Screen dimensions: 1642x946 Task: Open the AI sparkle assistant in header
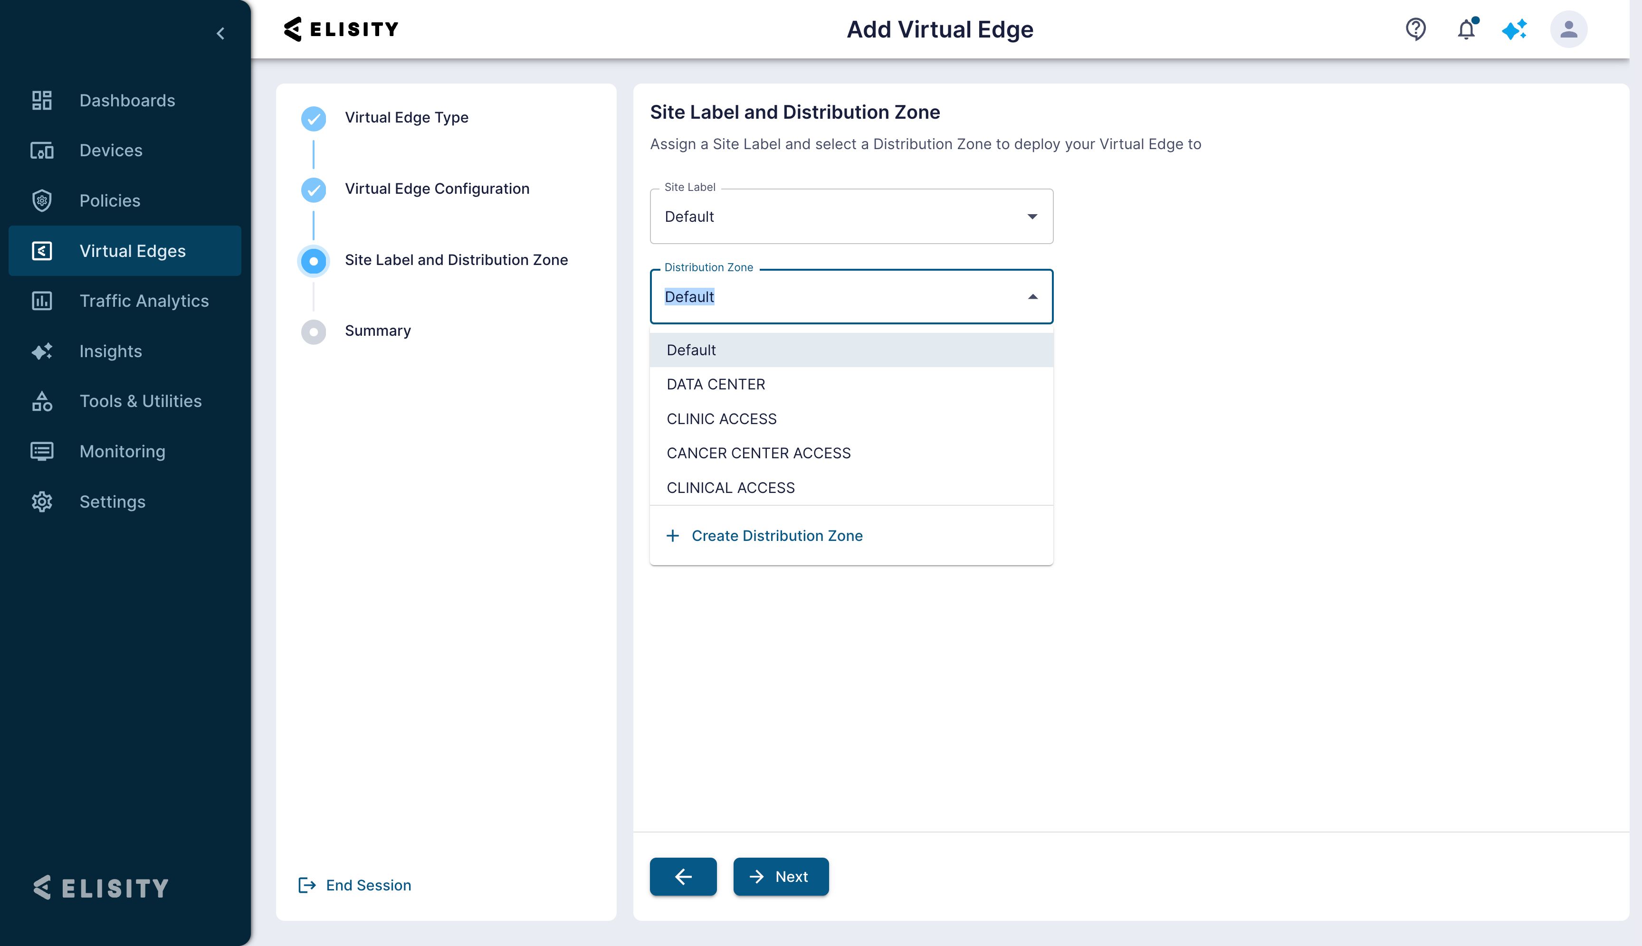coord(1515,29)
